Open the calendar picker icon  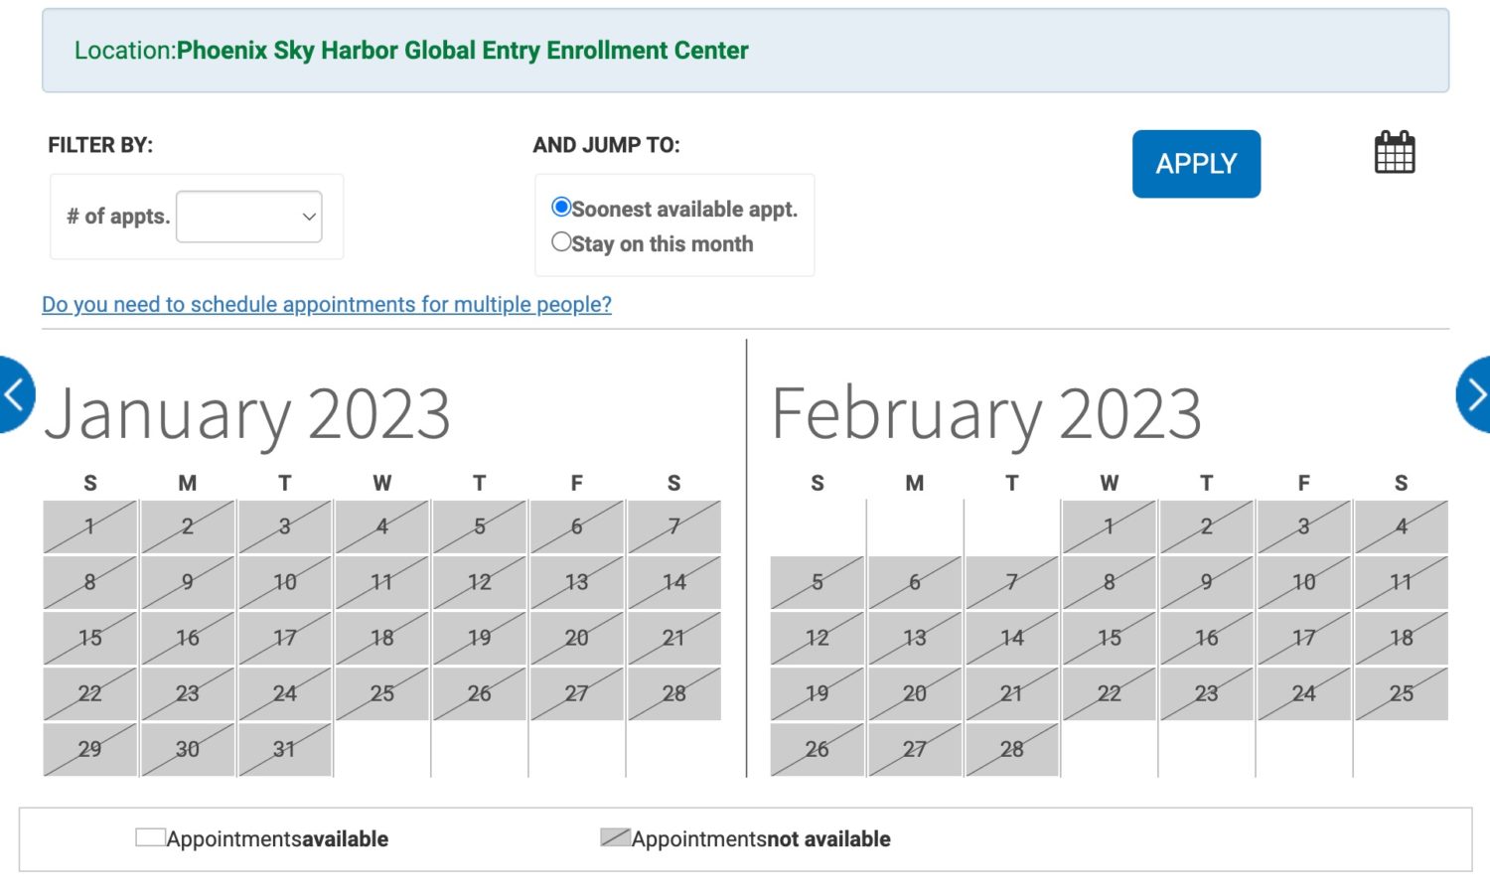click(1394, 151)
